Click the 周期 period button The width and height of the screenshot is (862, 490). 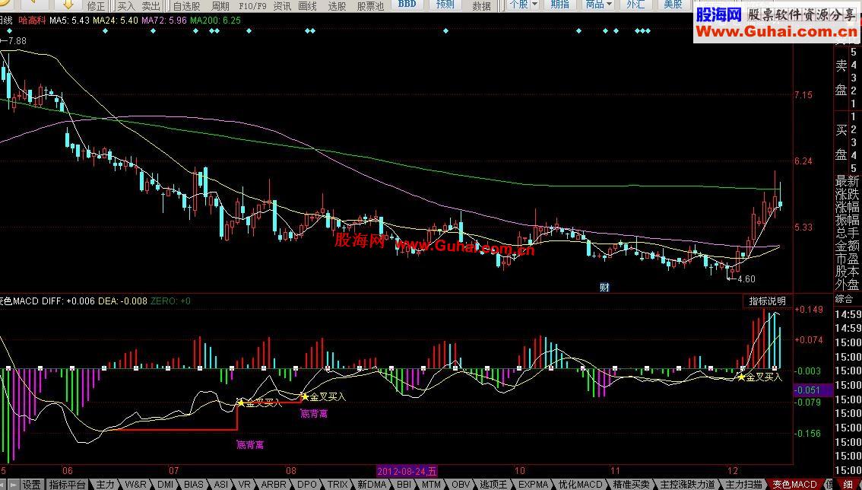pyautogui.click(x=220, y=6)
